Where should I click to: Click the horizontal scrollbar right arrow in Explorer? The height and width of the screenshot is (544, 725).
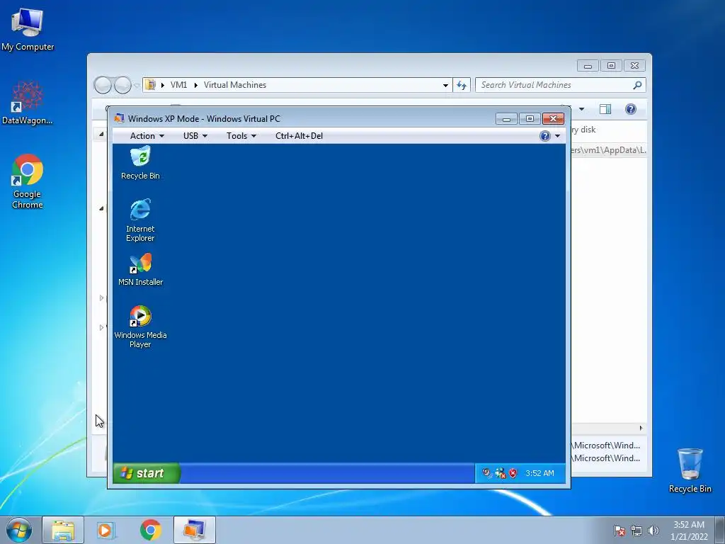coord(641,428)
